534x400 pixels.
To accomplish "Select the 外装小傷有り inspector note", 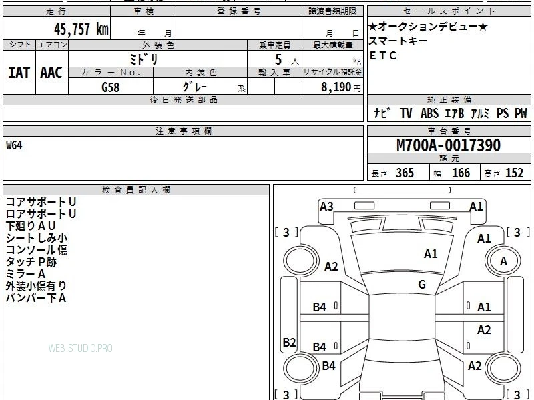I will [x=36, y=286].
